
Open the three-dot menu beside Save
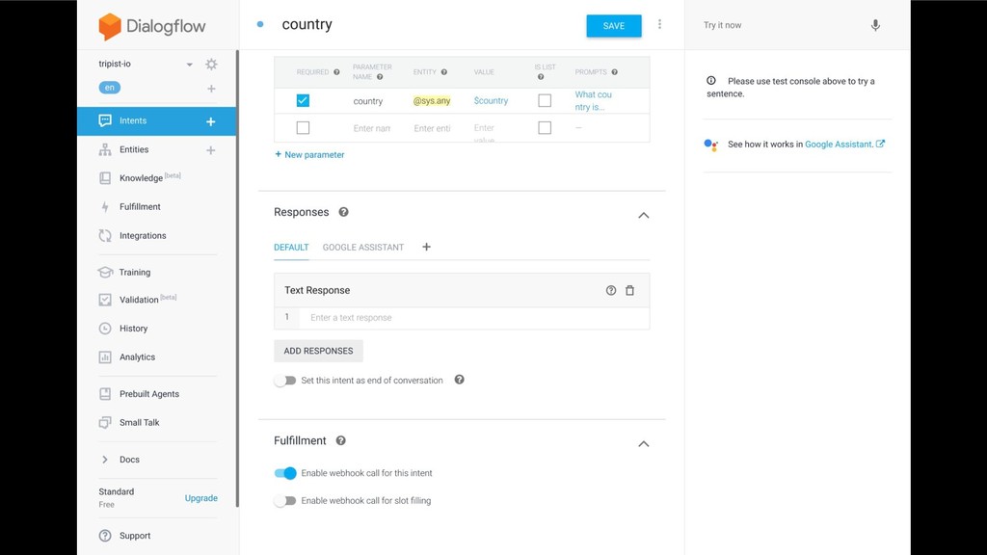point(659,24)
